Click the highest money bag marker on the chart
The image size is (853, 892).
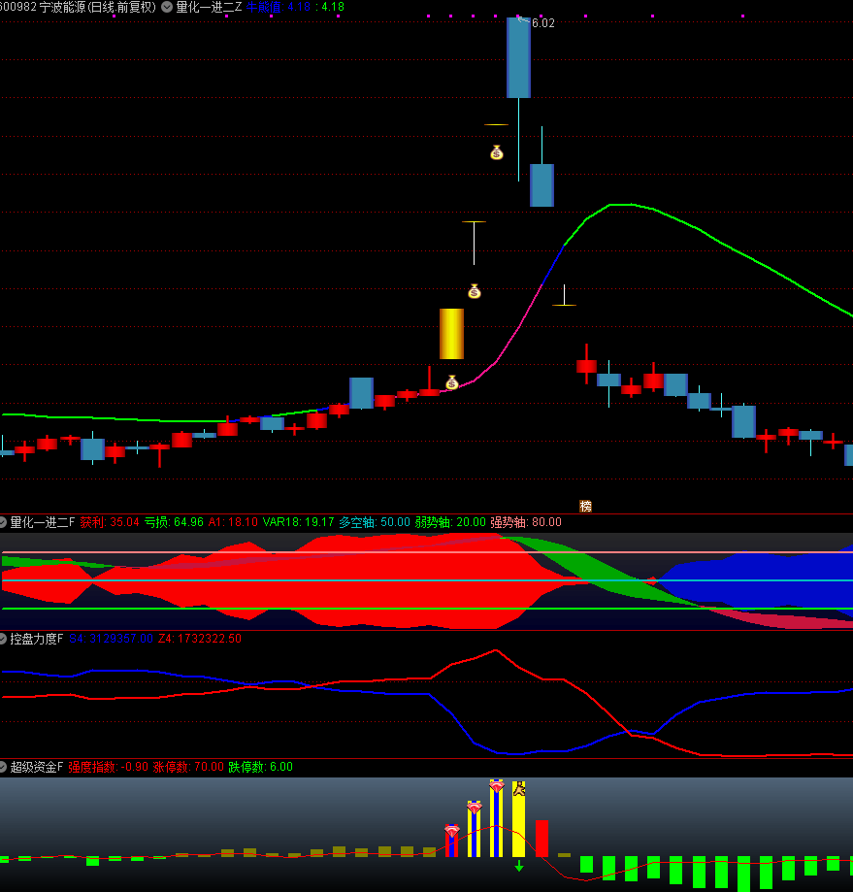click(x=497, y=152)
